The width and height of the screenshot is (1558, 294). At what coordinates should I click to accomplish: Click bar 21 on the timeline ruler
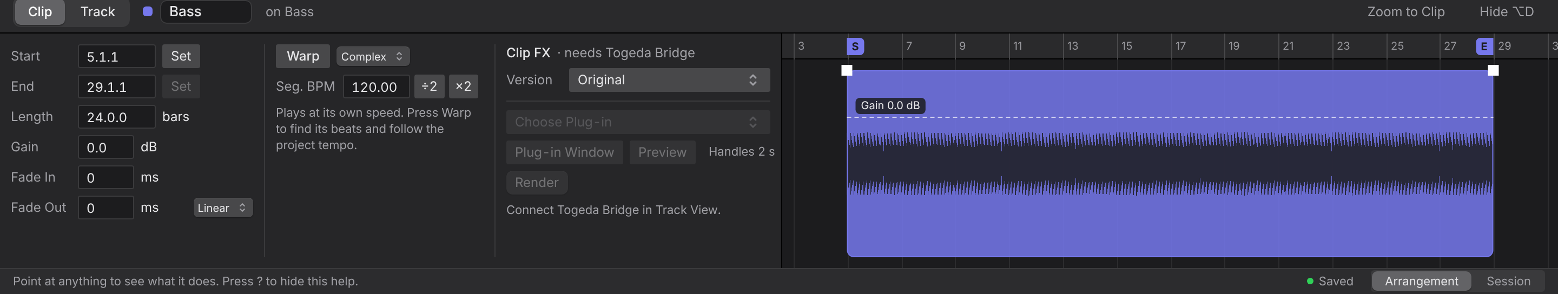click(1288, 46)
